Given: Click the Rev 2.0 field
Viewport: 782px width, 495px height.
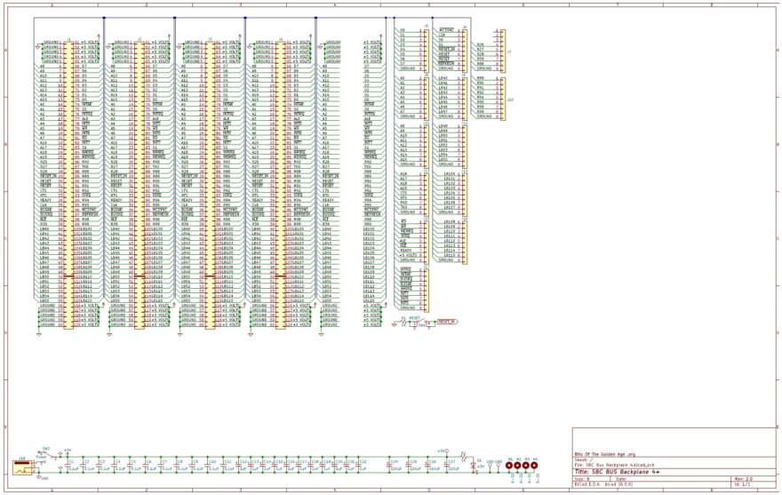Looking at the screenshot, I should tap(743, 476).
